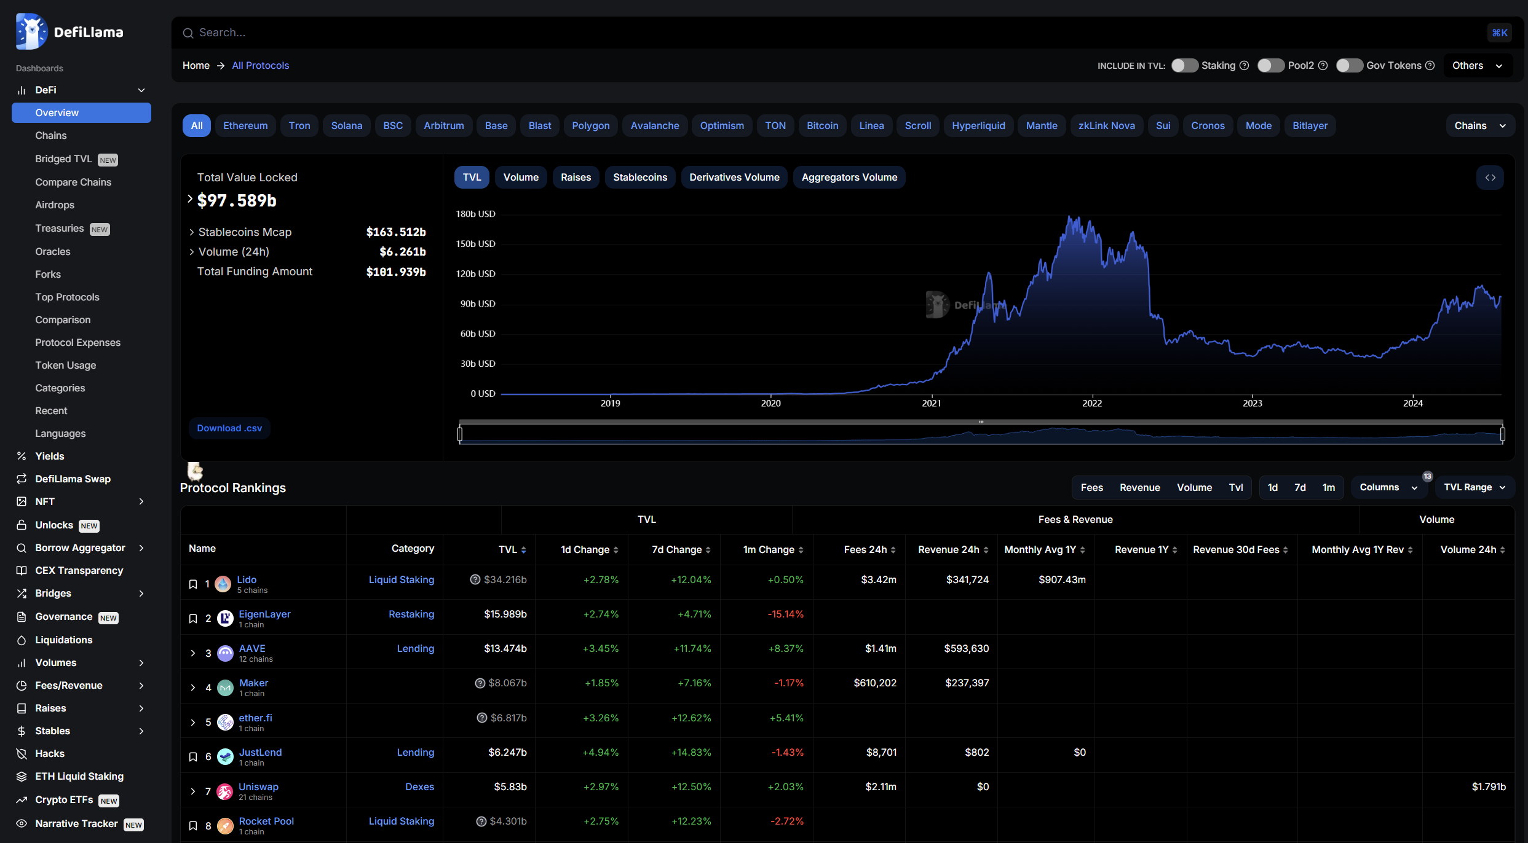This screenshot has height=843, width=1528.
Task: Click the Staking help question icon
Action: (x=1244, y=66)
